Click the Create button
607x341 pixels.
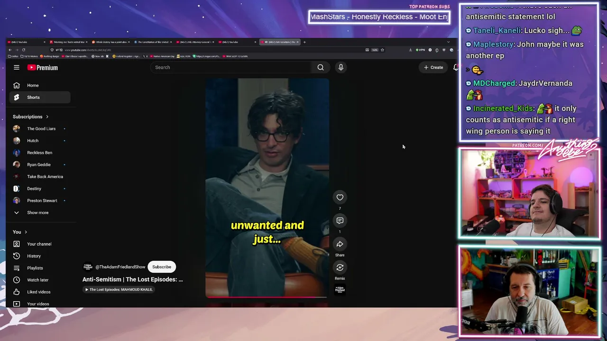(433, 67)
